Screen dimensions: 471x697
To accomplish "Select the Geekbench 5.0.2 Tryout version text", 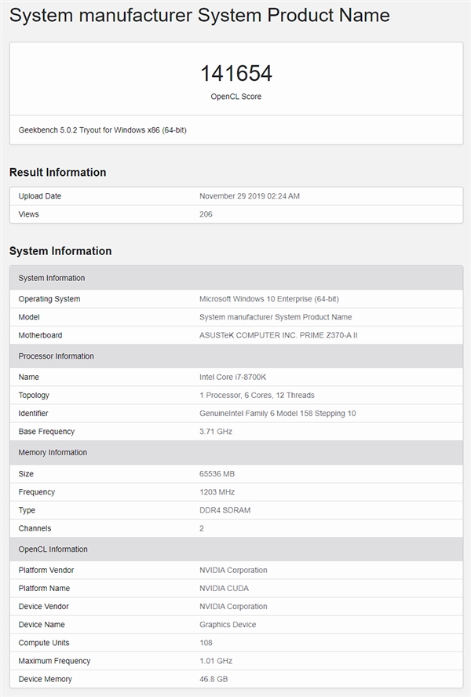I will pos(102,130).
